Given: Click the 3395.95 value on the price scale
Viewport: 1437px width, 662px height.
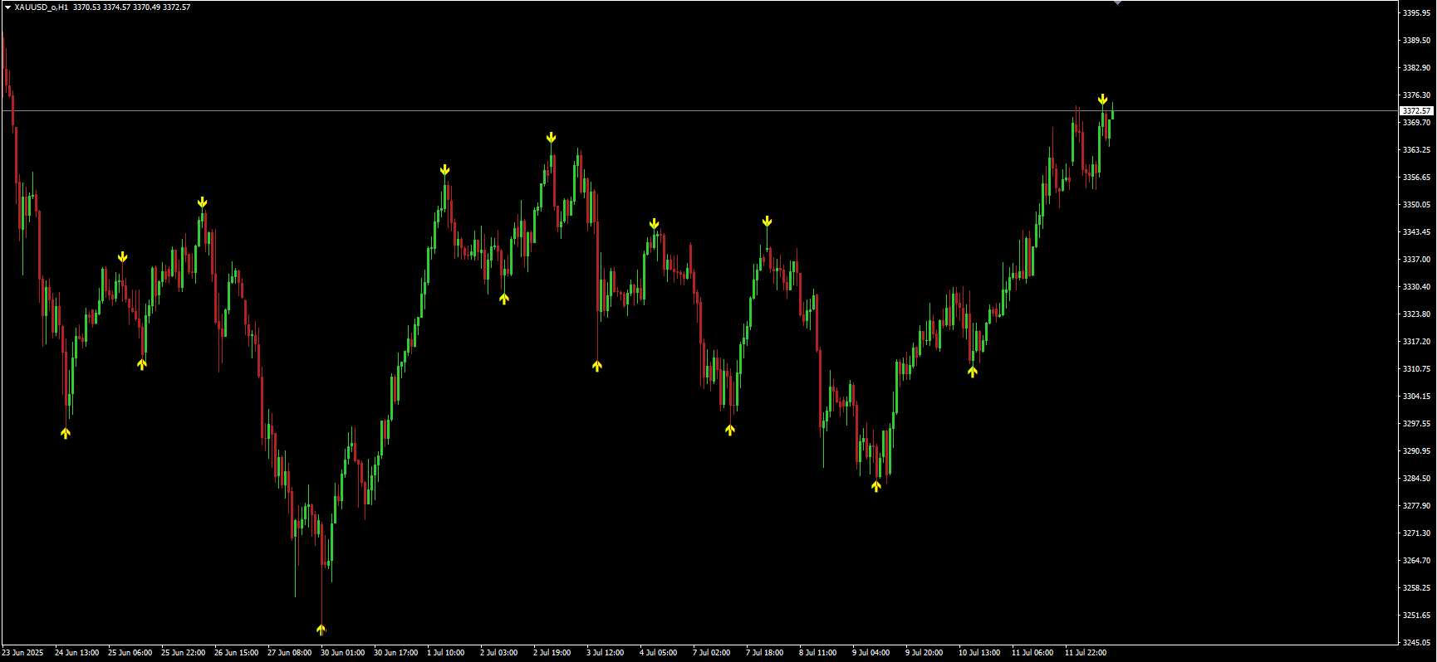Looking at the screenshot, I should point(1416,13).
